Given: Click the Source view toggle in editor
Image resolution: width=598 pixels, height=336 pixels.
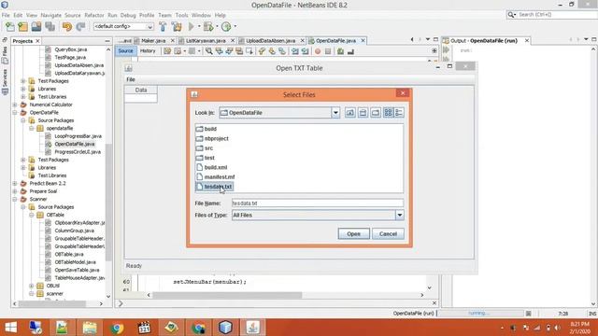Looking at the screenshot, I should click(125, 50).
